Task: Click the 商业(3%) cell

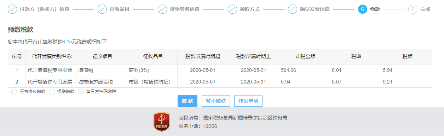Action: pyautogui.click(x=152, y=70)
